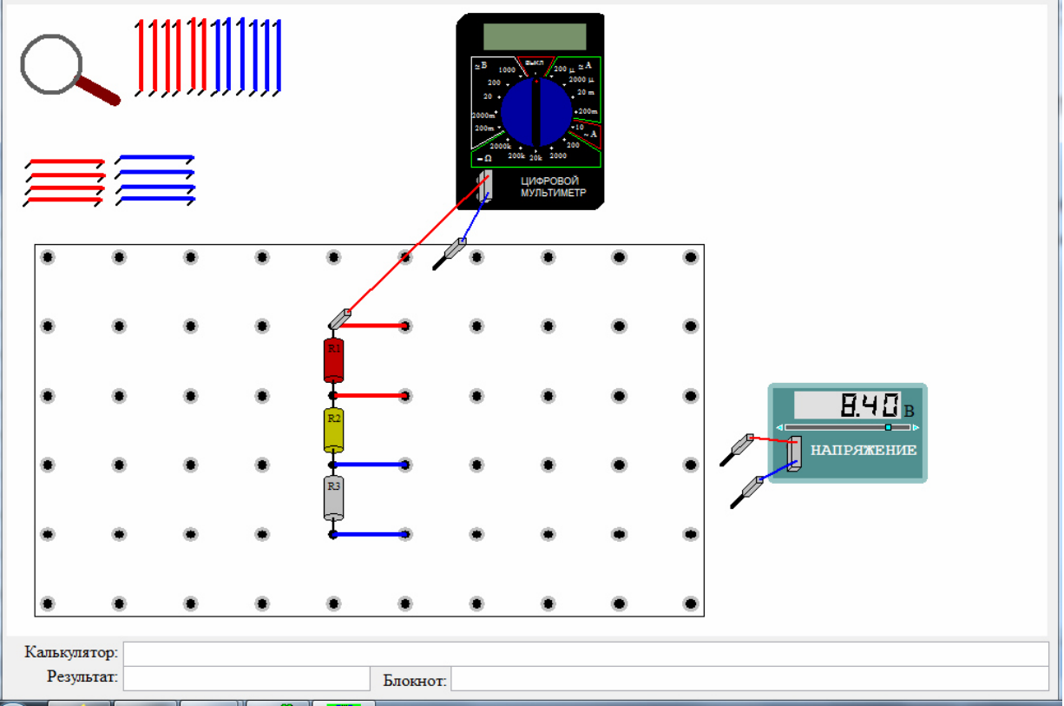Pick the rightmost blue vertical wire
Screen dimensions: 1064x706
click(278, 56)
